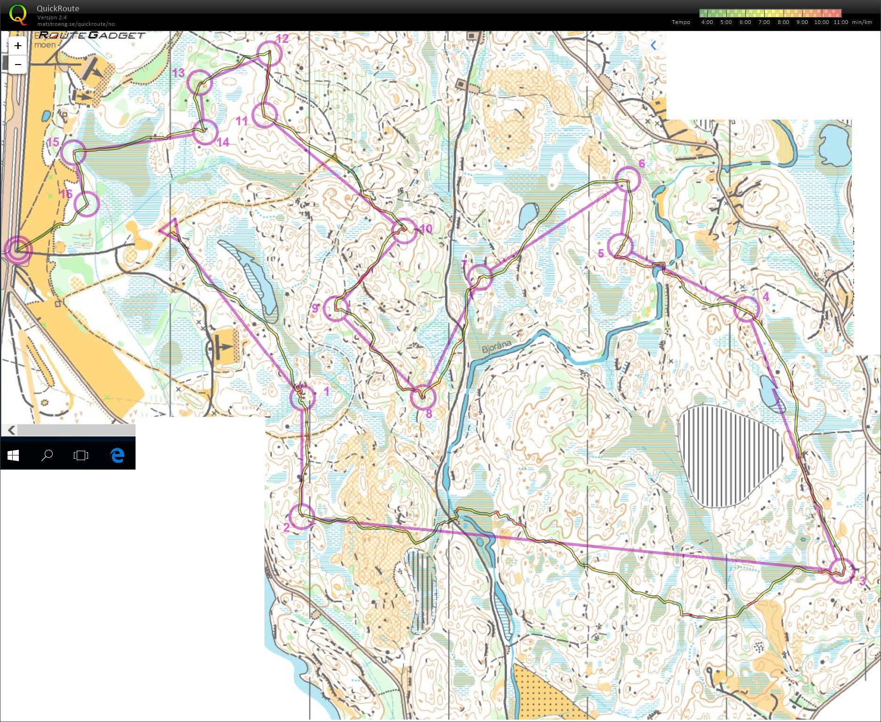881x722 pixels.
Task: Click the gray horizontal scrollbar track
Action: coord(76,430)
